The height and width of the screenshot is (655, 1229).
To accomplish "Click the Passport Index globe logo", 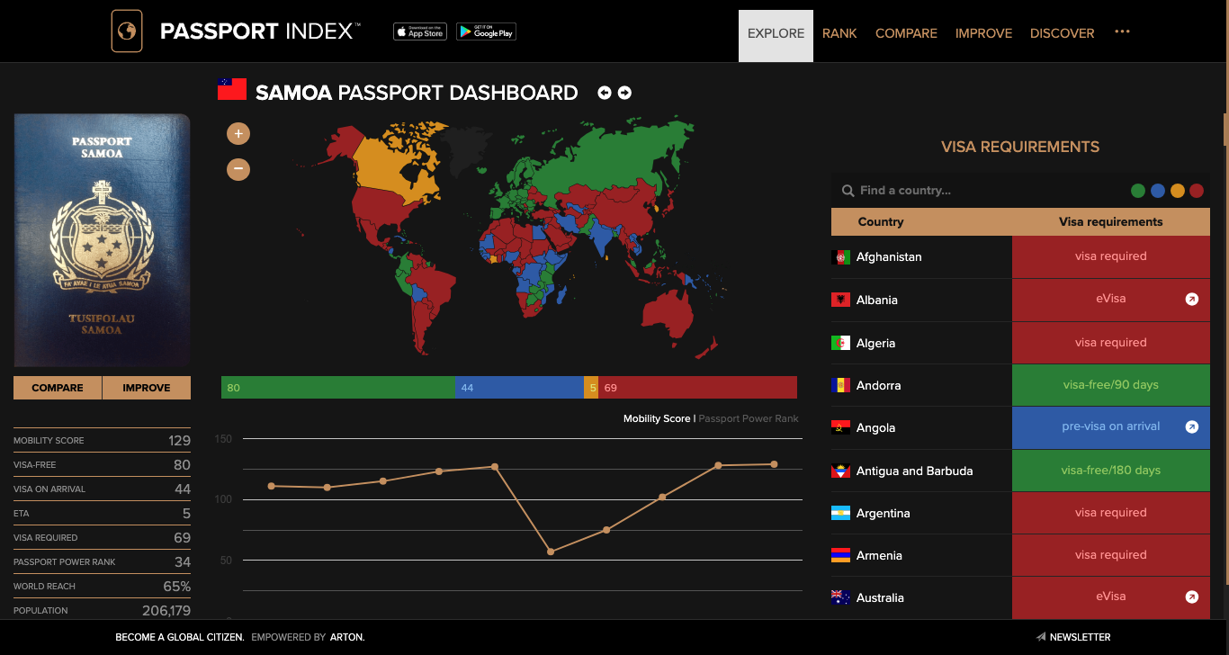I will pyautogui.click(x=127, y=31).
